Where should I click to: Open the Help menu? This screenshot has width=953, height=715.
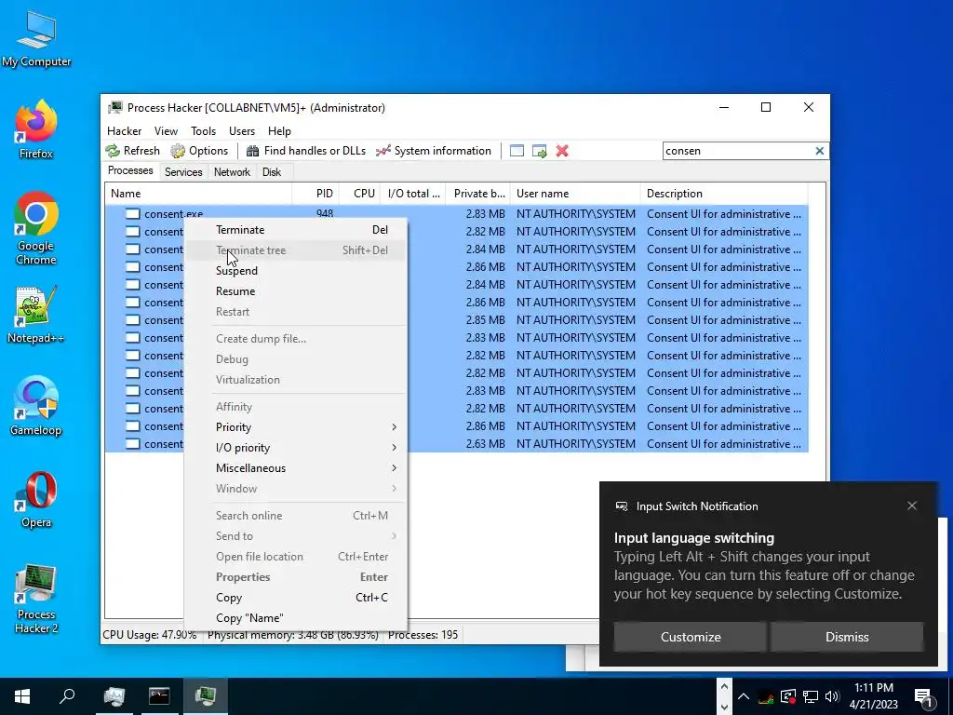pyautogui.click(x=279, y=130)
